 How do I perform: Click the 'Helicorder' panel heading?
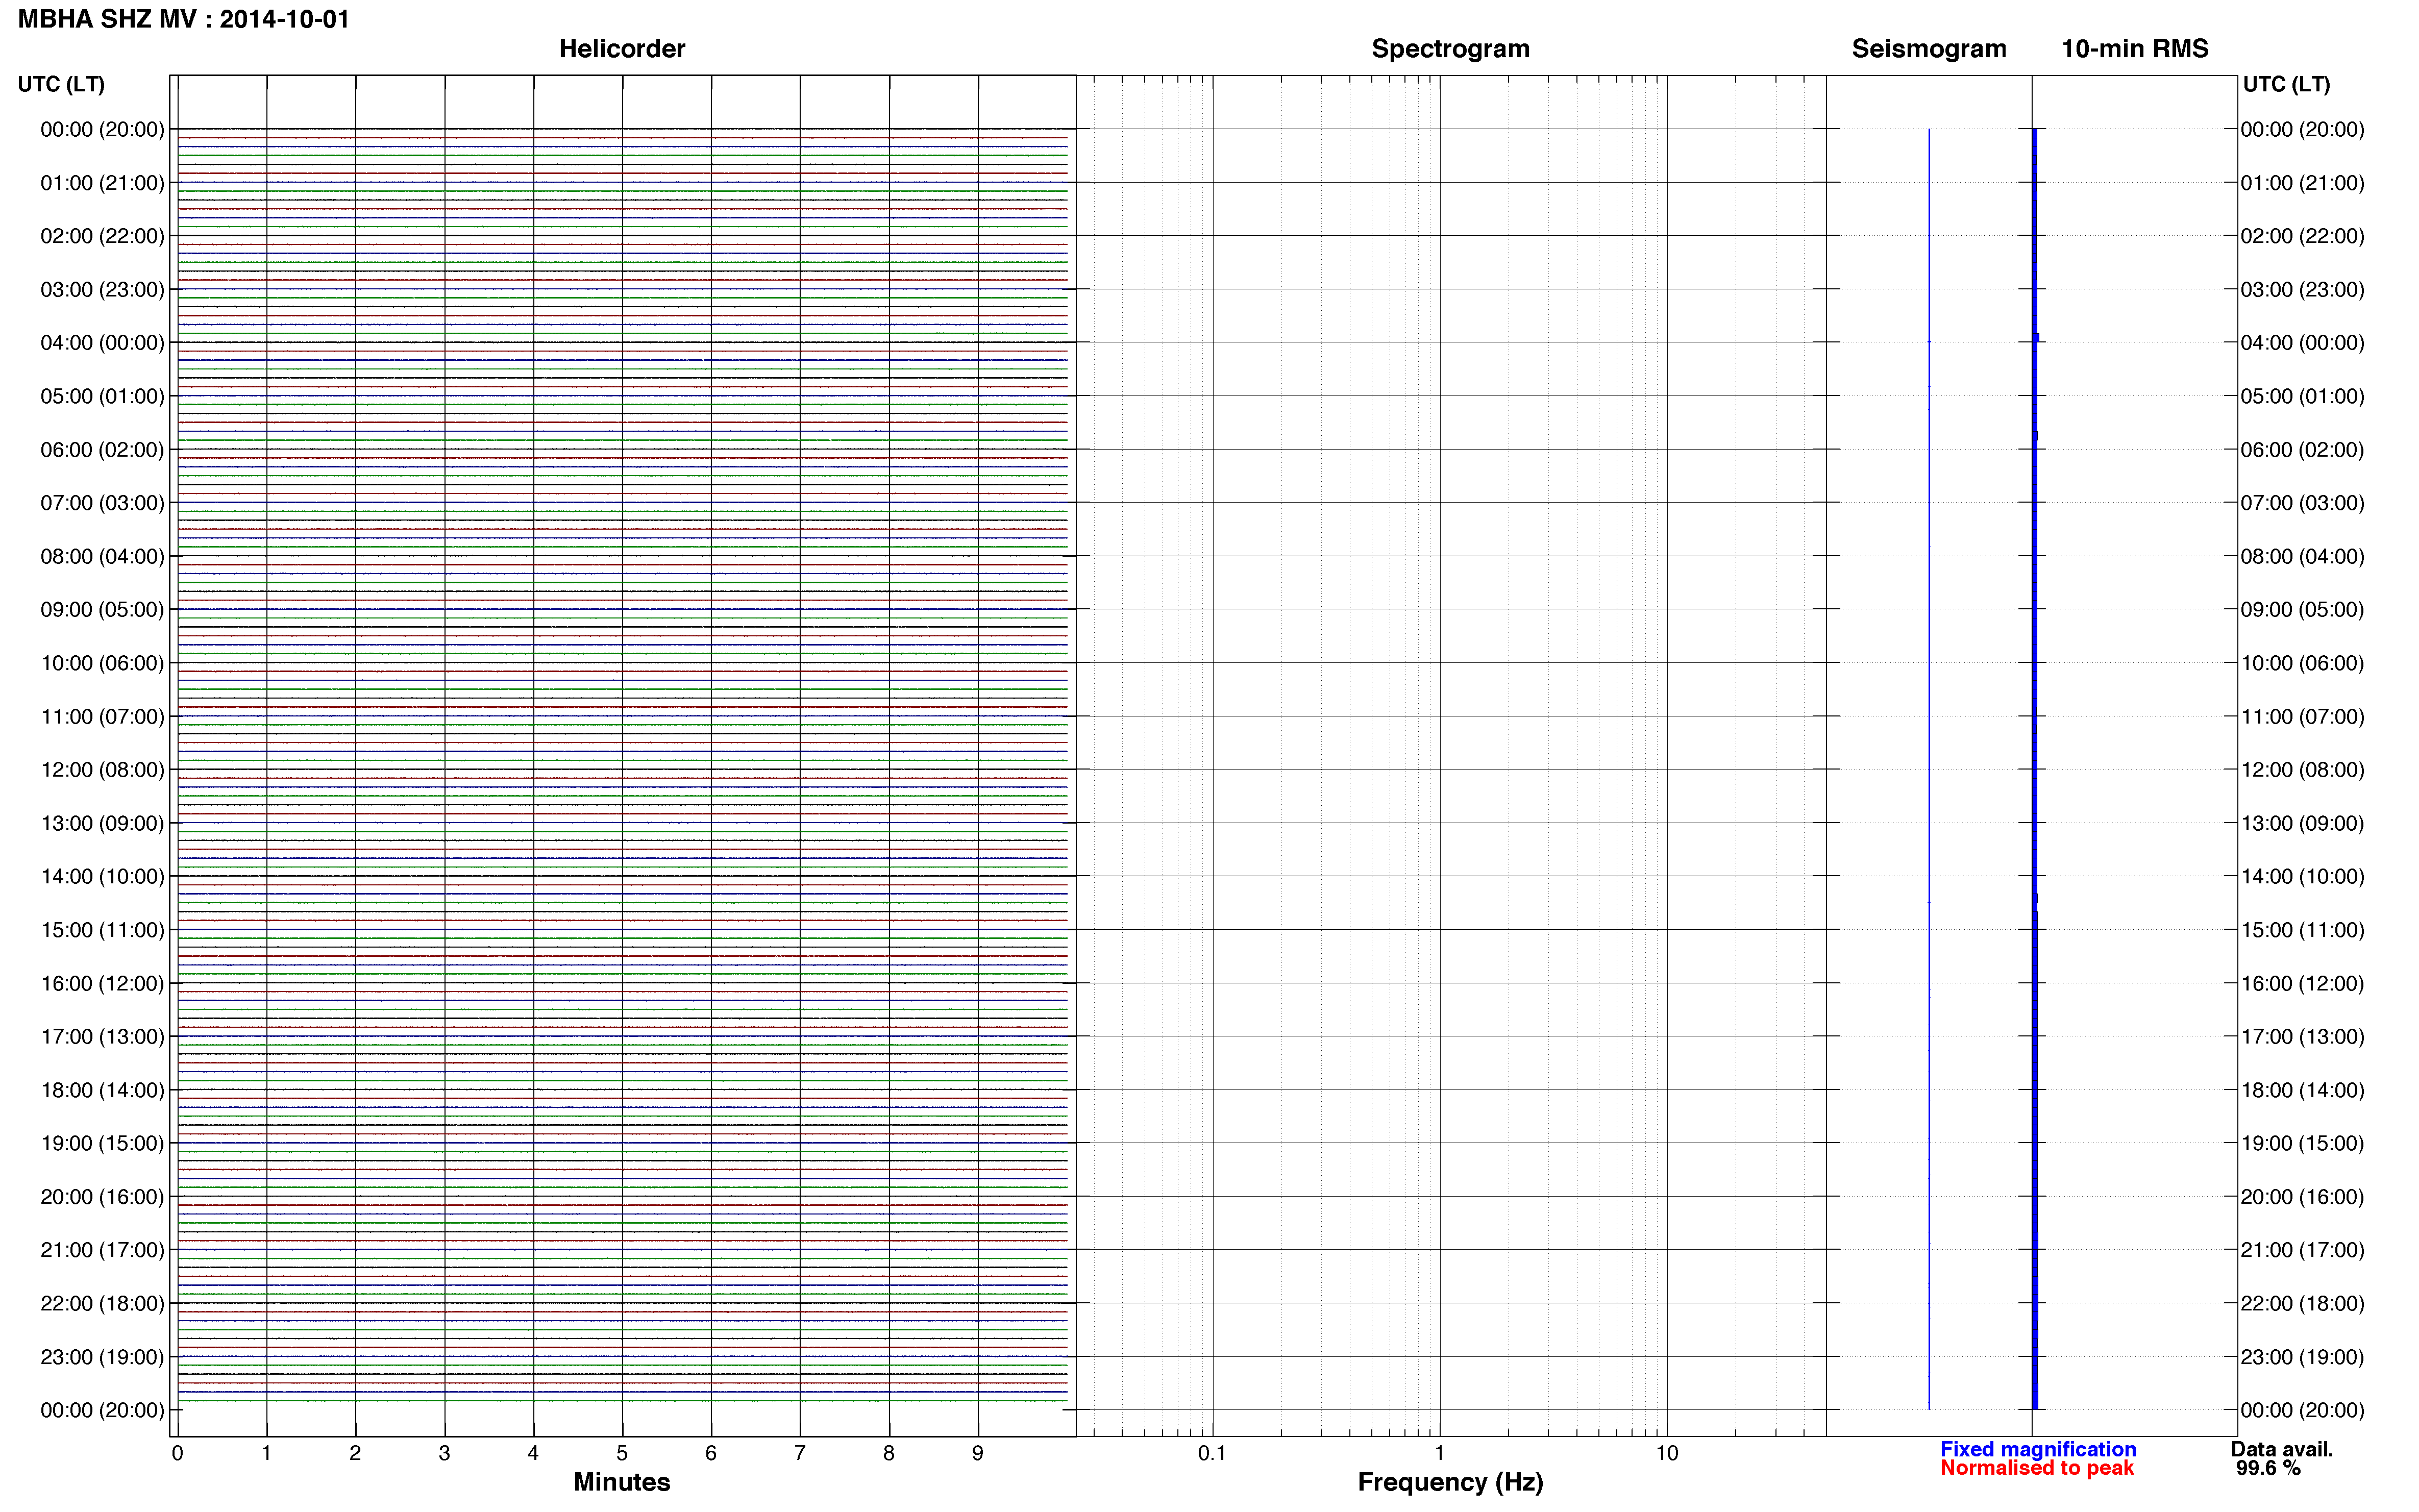pos(622,48)
